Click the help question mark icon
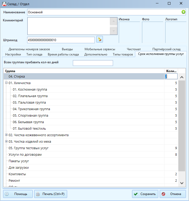 tap(7, 194)
